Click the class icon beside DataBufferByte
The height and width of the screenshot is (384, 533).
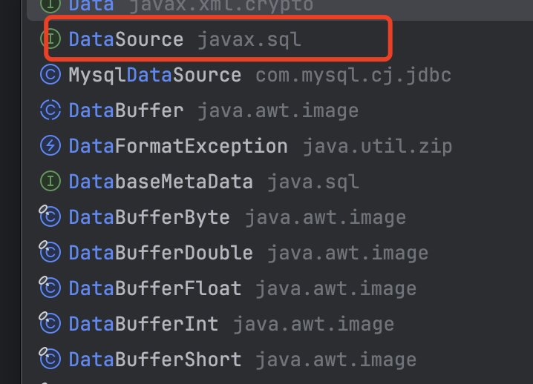[x=50, y=217]
